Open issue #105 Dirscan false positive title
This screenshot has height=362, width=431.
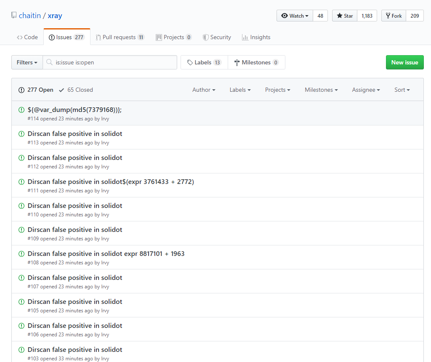(75, 301)
